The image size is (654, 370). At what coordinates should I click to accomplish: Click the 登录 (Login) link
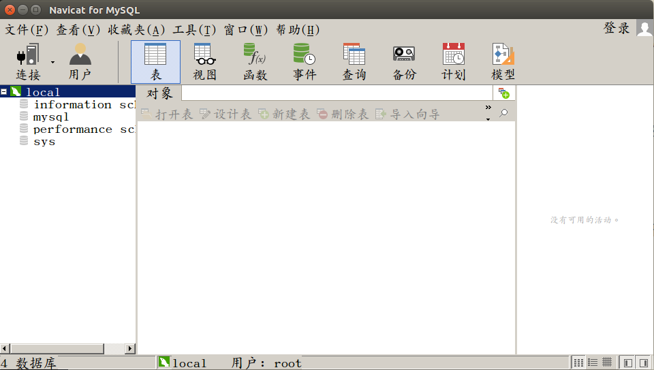617,28
